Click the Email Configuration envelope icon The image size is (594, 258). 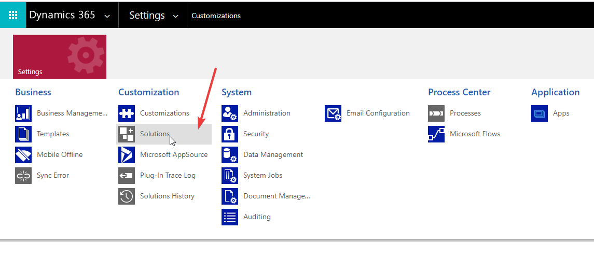coord(333,113)
